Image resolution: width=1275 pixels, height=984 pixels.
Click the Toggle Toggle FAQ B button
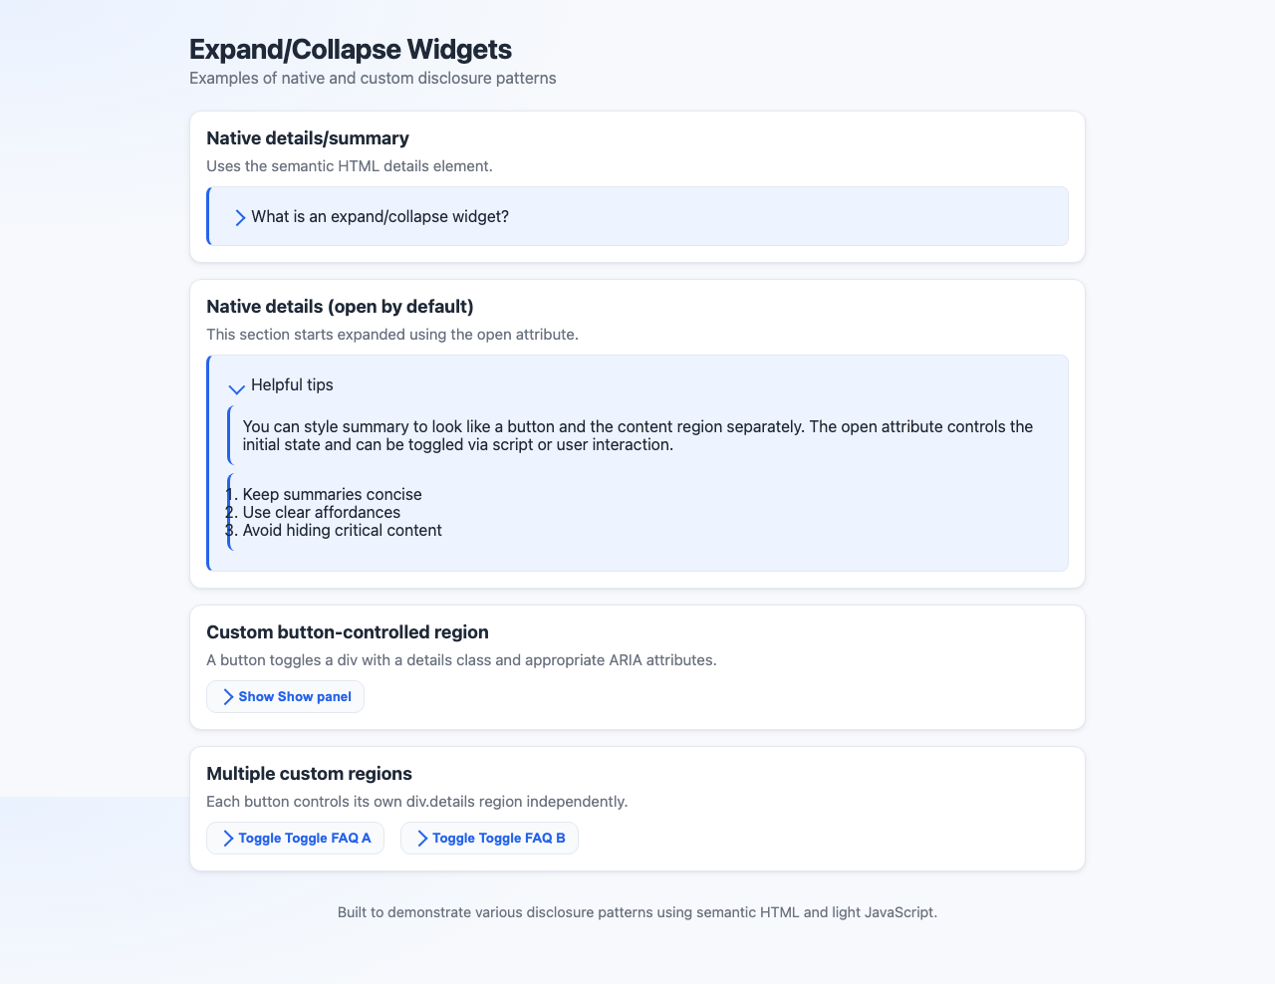tap(489, 838)
